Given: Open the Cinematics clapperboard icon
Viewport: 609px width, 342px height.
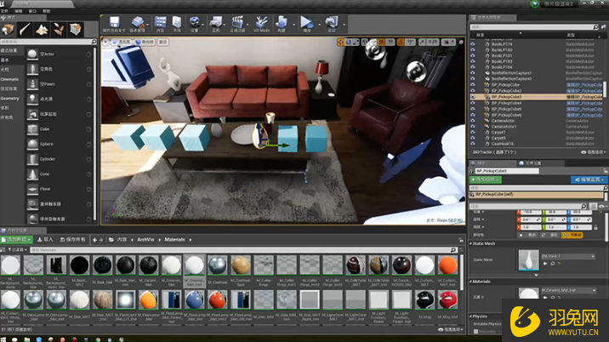Looking at the screenshot, I should [237, 22].
